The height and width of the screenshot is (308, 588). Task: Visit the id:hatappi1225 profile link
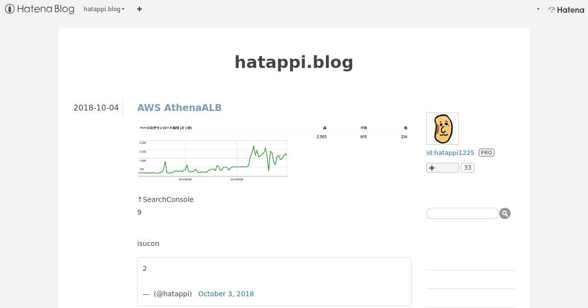point(450,153)
